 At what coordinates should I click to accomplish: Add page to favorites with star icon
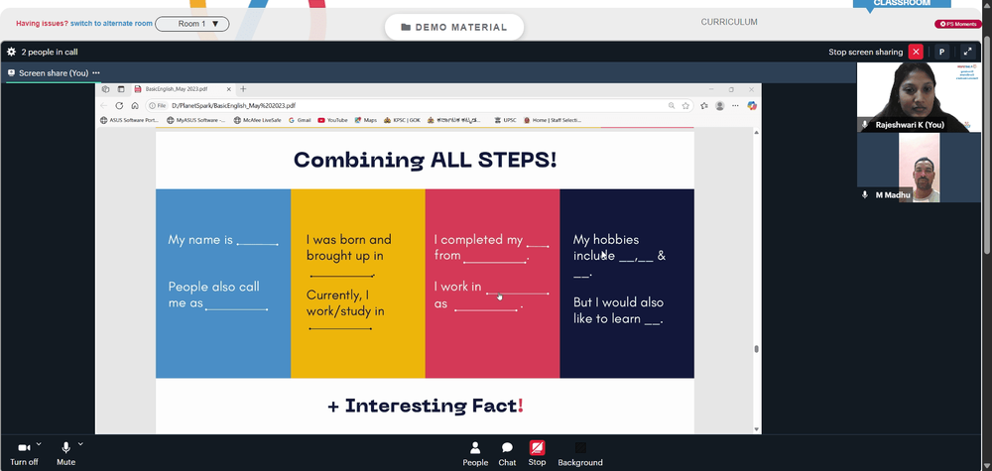(685, 105)
